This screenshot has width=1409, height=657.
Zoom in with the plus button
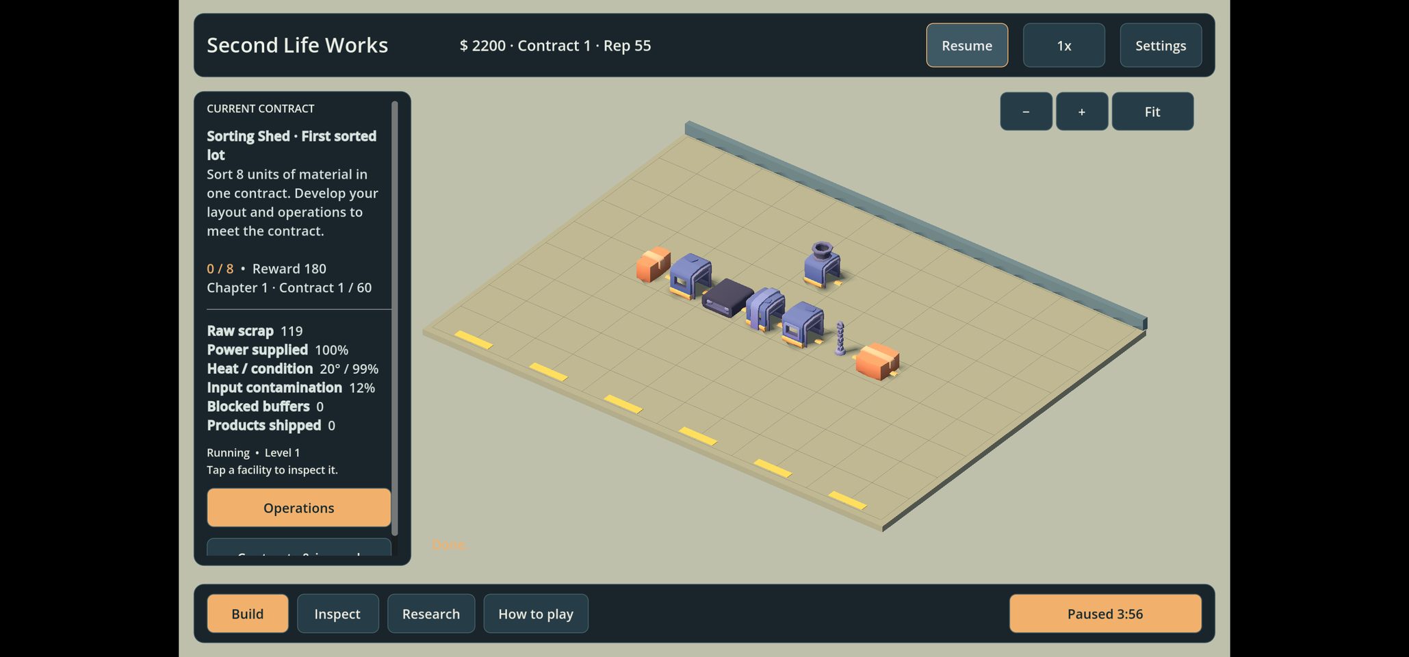(1081, 112)
